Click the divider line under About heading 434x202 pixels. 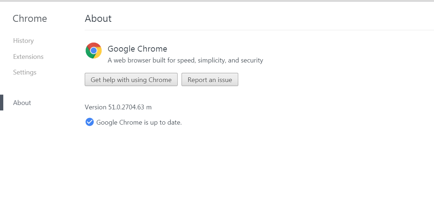coord(259,30)
